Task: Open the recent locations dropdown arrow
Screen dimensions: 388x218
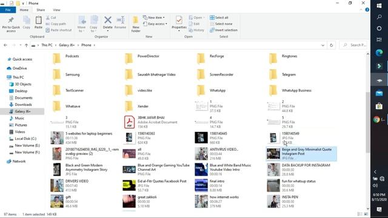Action: point(20,45)
